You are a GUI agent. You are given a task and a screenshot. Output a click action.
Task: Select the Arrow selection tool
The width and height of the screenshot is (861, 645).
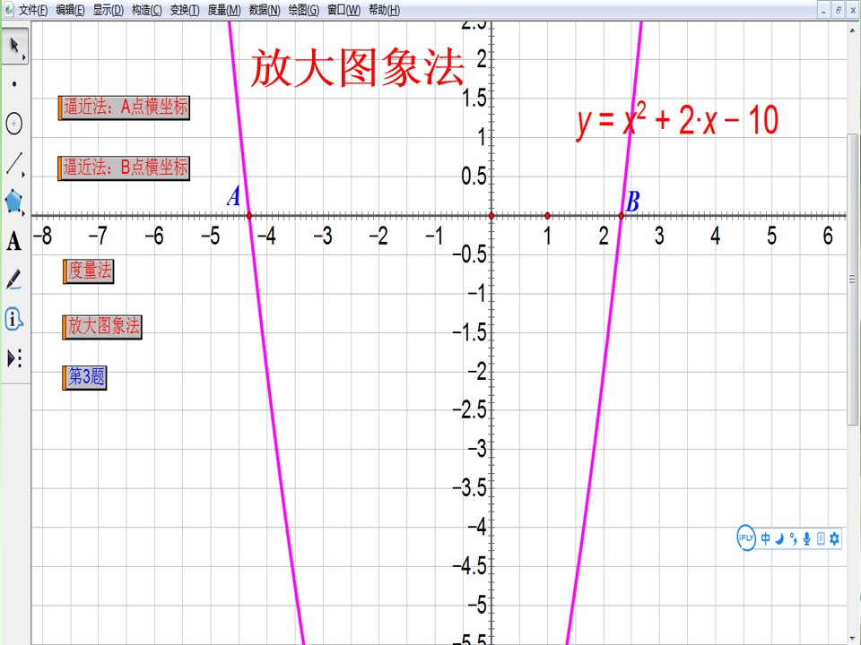coord(14,46)
